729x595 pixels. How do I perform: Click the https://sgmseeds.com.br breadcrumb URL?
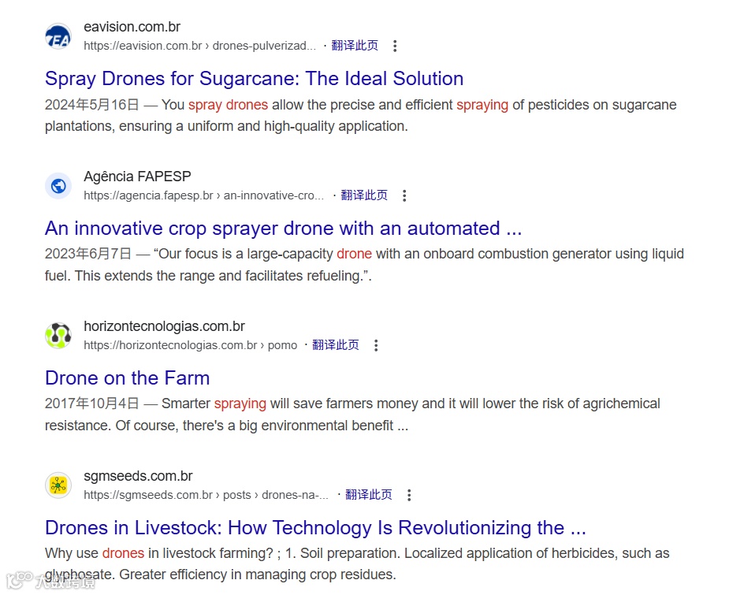pyautogui.click(x=205, y=495)
